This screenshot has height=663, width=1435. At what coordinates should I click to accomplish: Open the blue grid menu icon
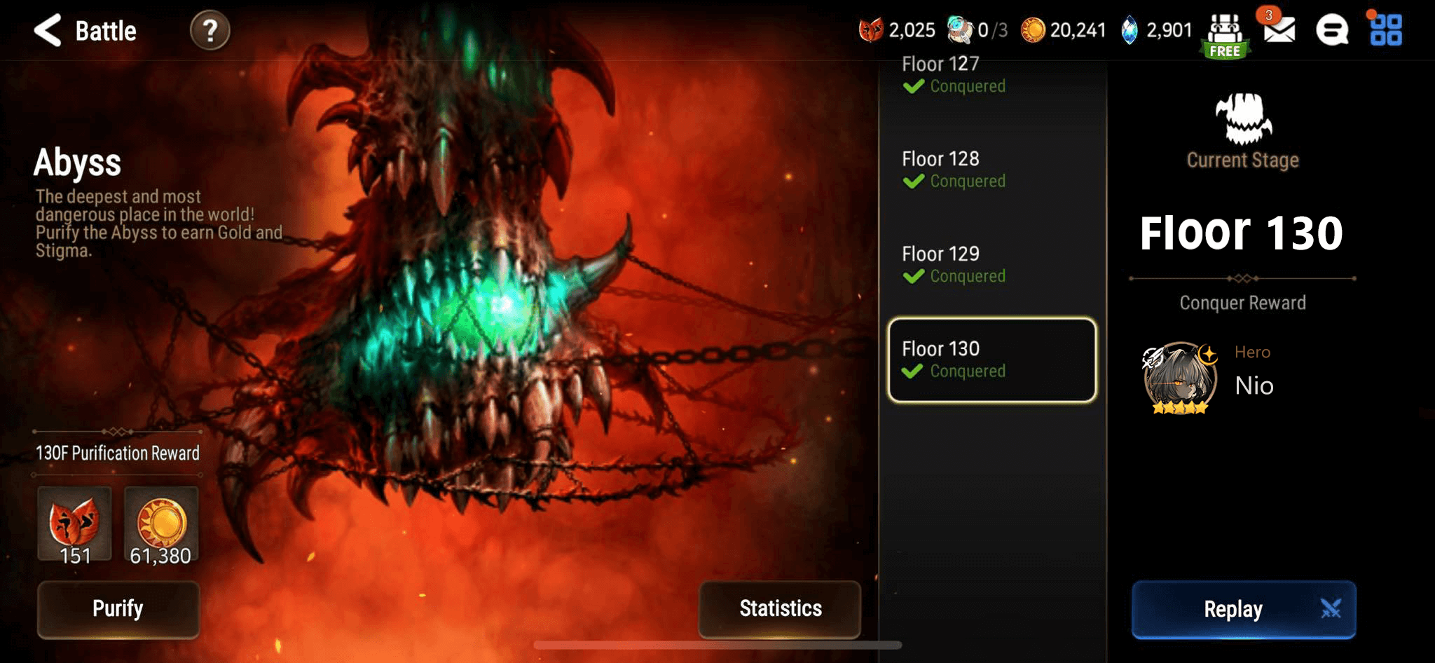pyautogui.click(x=1386, y=30)
